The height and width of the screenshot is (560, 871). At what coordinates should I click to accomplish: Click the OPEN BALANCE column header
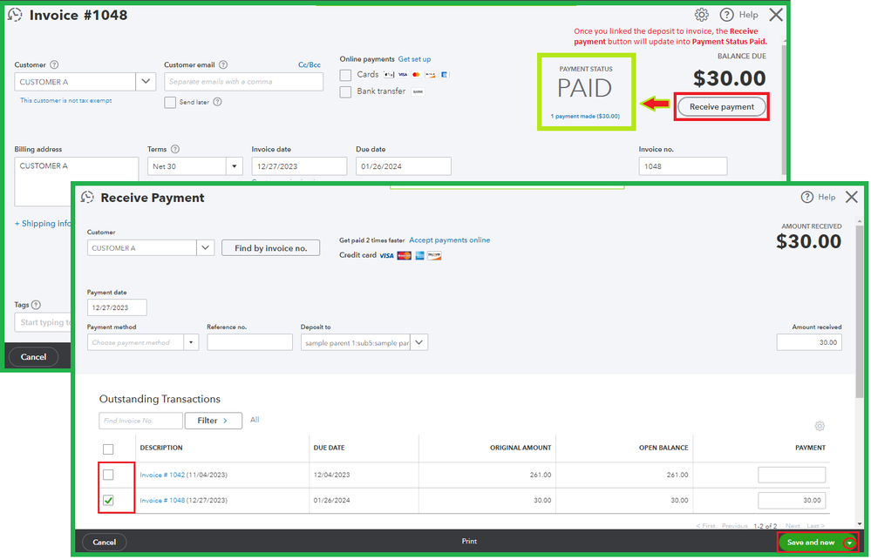[663, 448]
